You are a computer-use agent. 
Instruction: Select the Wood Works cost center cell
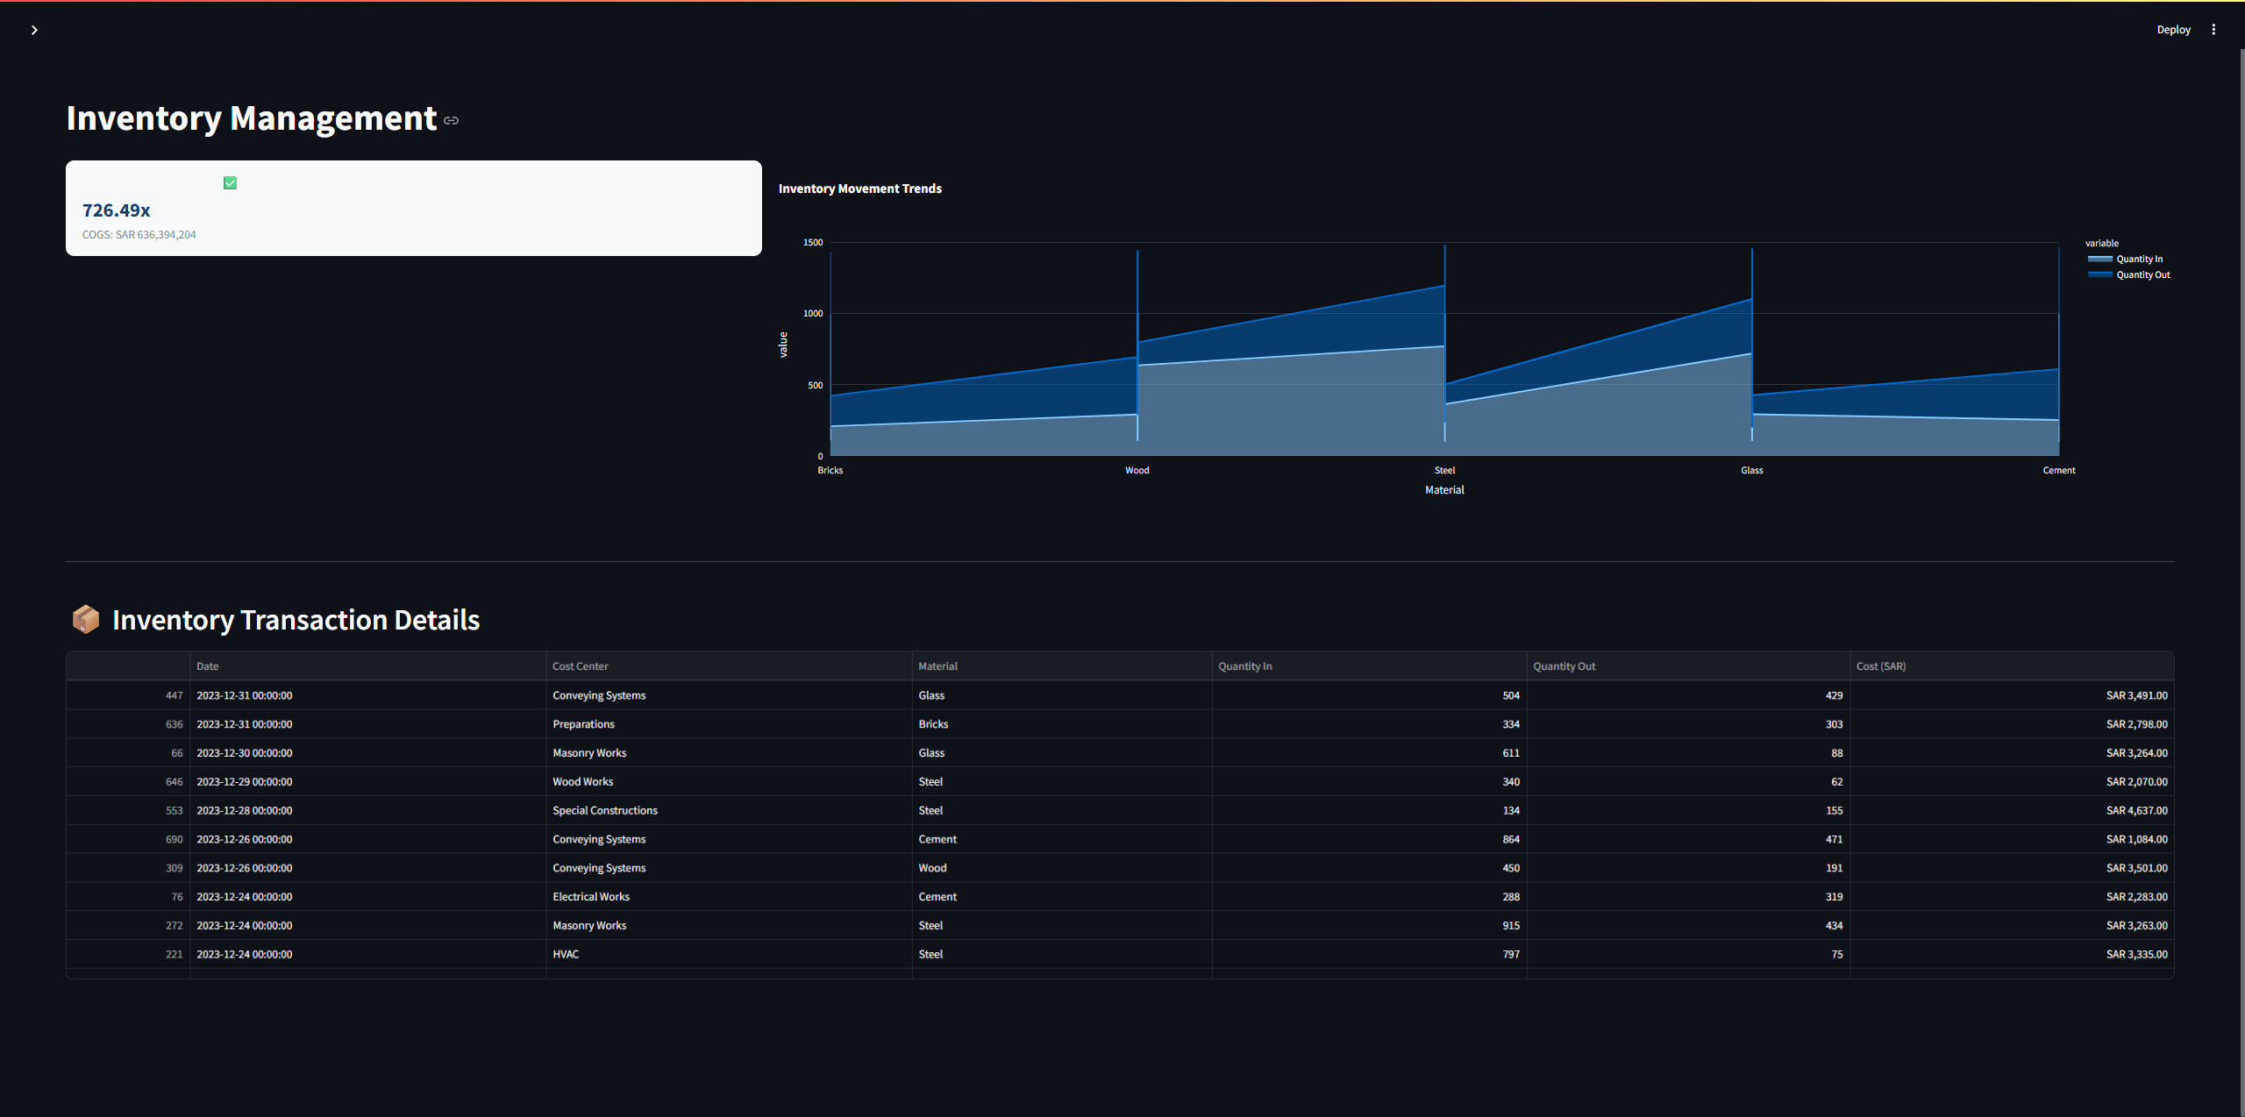click(x=729, y=782)
